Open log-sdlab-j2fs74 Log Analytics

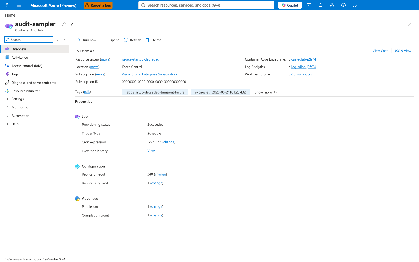tap(304, 67)
